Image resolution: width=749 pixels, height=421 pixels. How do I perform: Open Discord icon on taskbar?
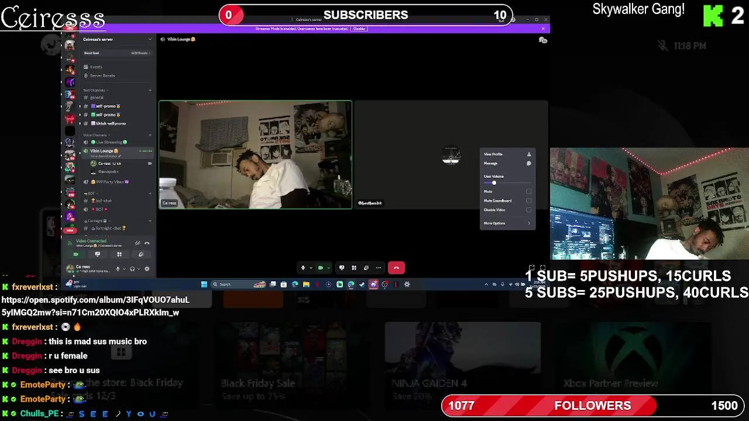point(373,284)
